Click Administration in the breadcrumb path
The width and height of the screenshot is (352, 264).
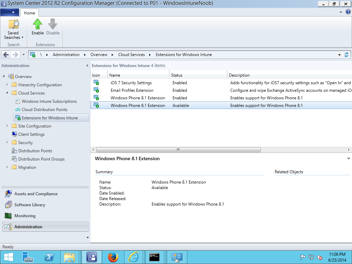[x=66, y=55]
